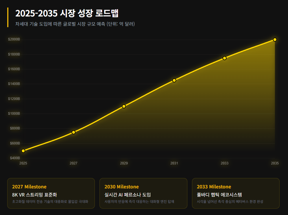Select the 2027 data point marker
This screenshot has height=215, width=288.
tap(73, 132)
